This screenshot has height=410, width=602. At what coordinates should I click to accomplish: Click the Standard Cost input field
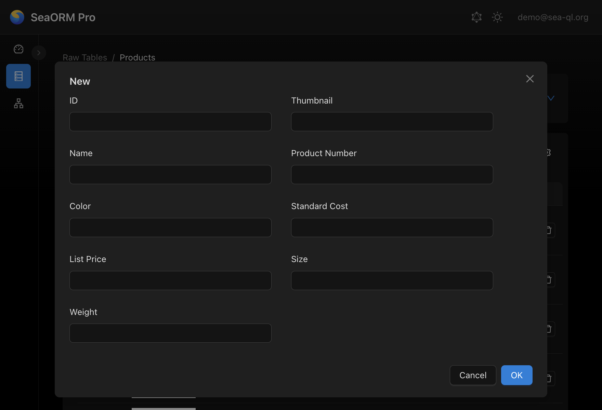(x=392, y=228)
